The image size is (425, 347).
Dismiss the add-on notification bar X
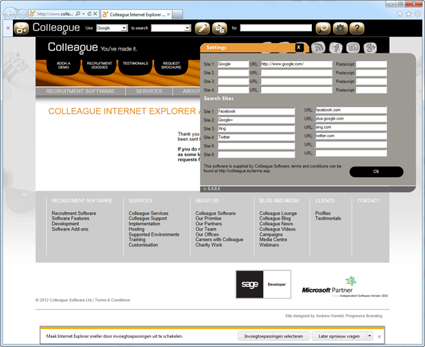[379, 337]
